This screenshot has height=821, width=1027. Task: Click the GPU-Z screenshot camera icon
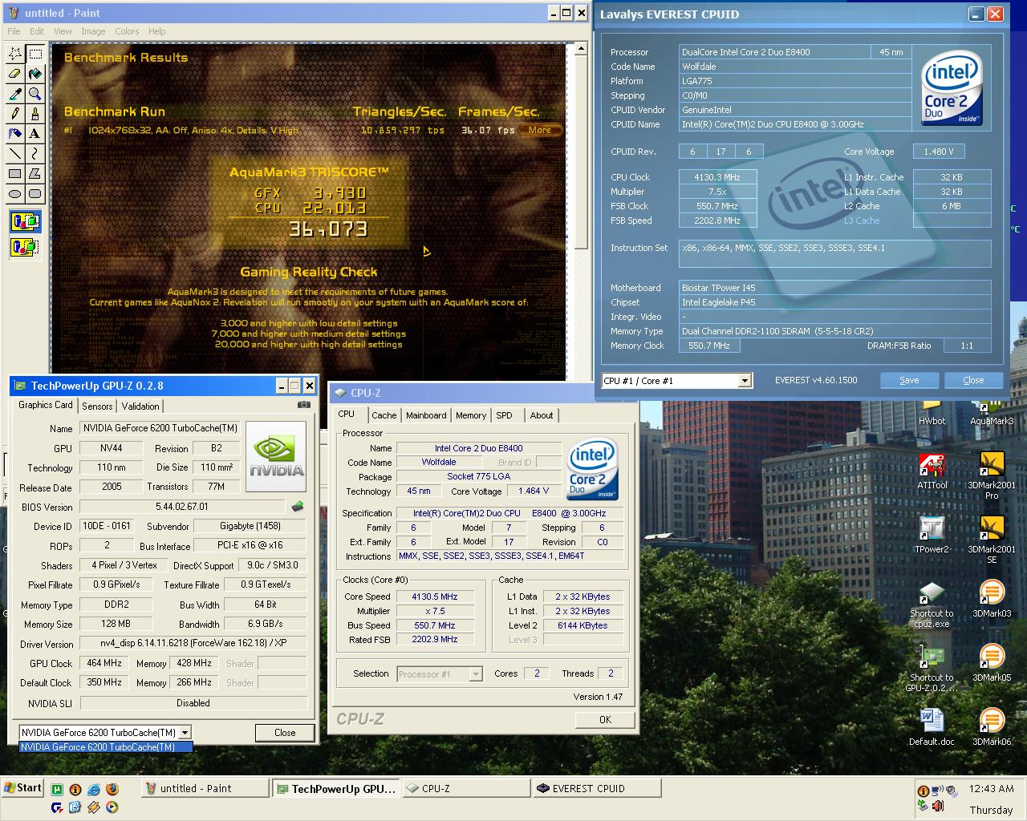pos(303,405)
